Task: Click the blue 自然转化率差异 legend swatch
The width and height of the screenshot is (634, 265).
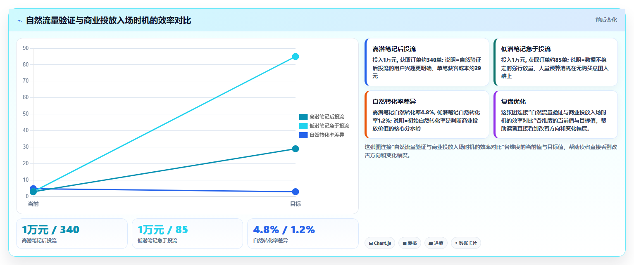Action: (303, 135)
